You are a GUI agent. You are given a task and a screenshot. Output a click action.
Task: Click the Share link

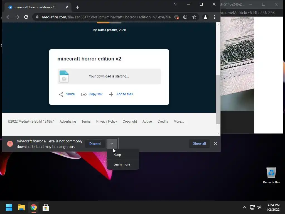coord(70,94)
